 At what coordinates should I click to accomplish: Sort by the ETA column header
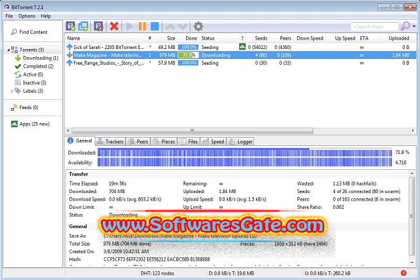[364, 38]
